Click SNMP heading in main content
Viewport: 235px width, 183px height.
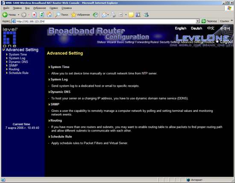click(55, 104)
